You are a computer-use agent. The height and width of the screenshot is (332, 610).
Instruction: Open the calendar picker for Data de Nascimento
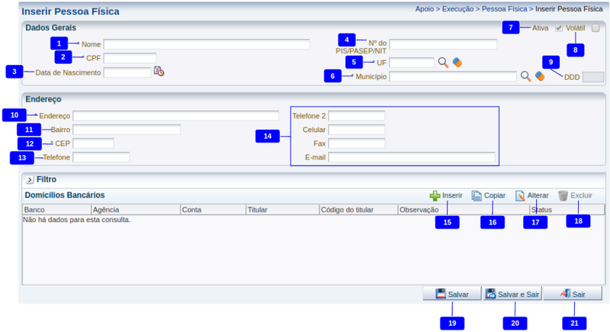[x=159, y=72]
